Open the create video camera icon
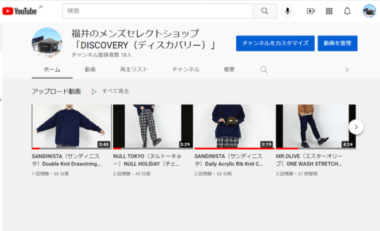 [311, 11]
